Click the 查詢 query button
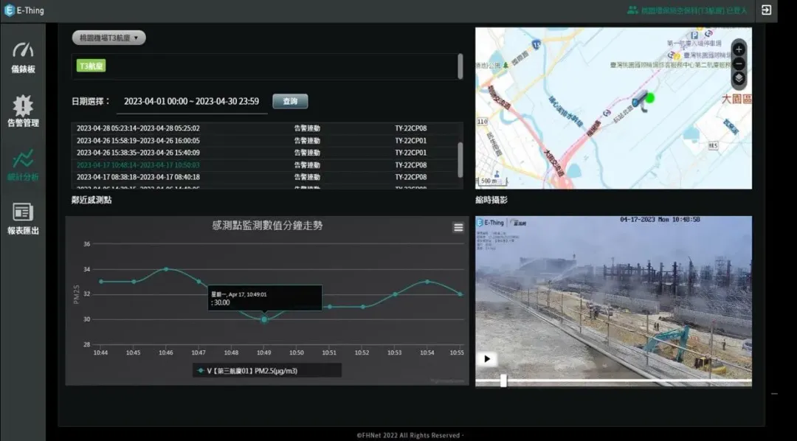This screenshot has width=797, height=441. click(290, 101)
